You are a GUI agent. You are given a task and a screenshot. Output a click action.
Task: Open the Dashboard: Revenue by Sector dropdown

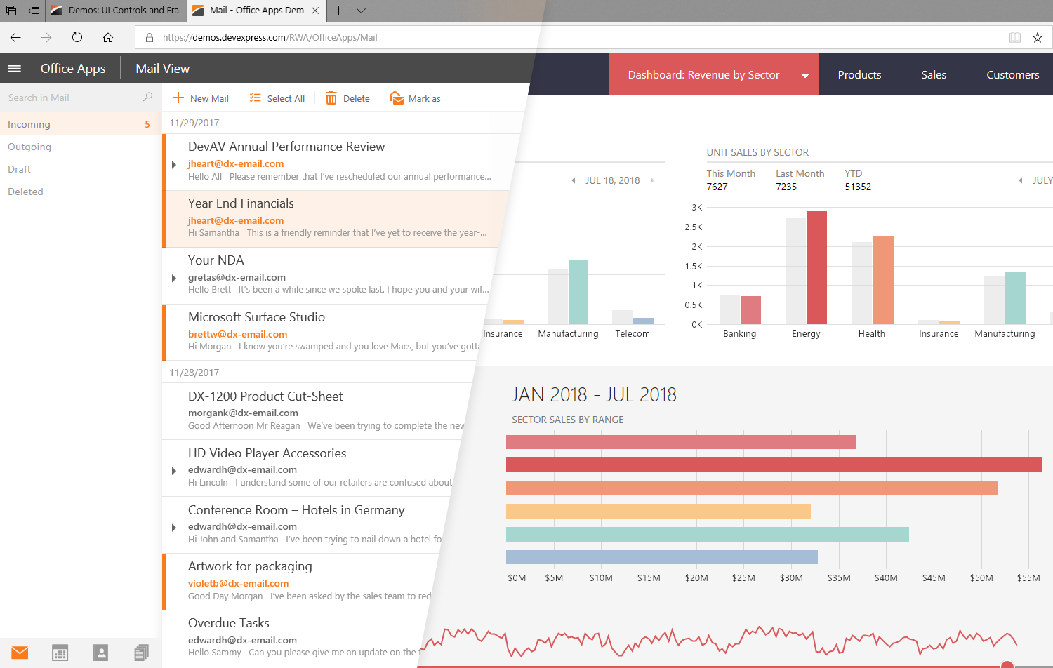click(804, 74)
